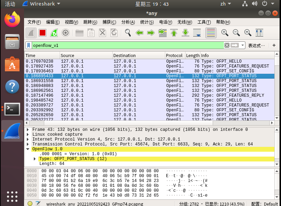Image resolution: width=281 pixels, height=206 pixels.
Task: Reload this capture file icon
Action: point(114,33)
